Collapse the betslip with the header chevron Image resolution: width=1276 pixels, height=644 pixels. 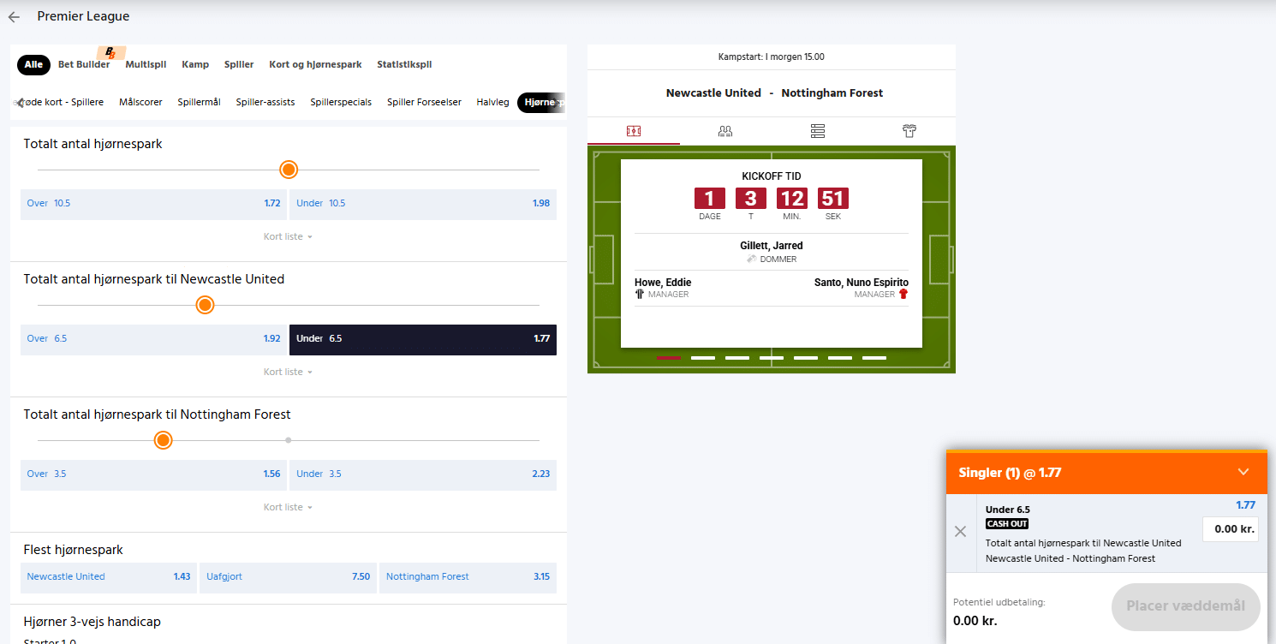click(x=1243, y=472)
